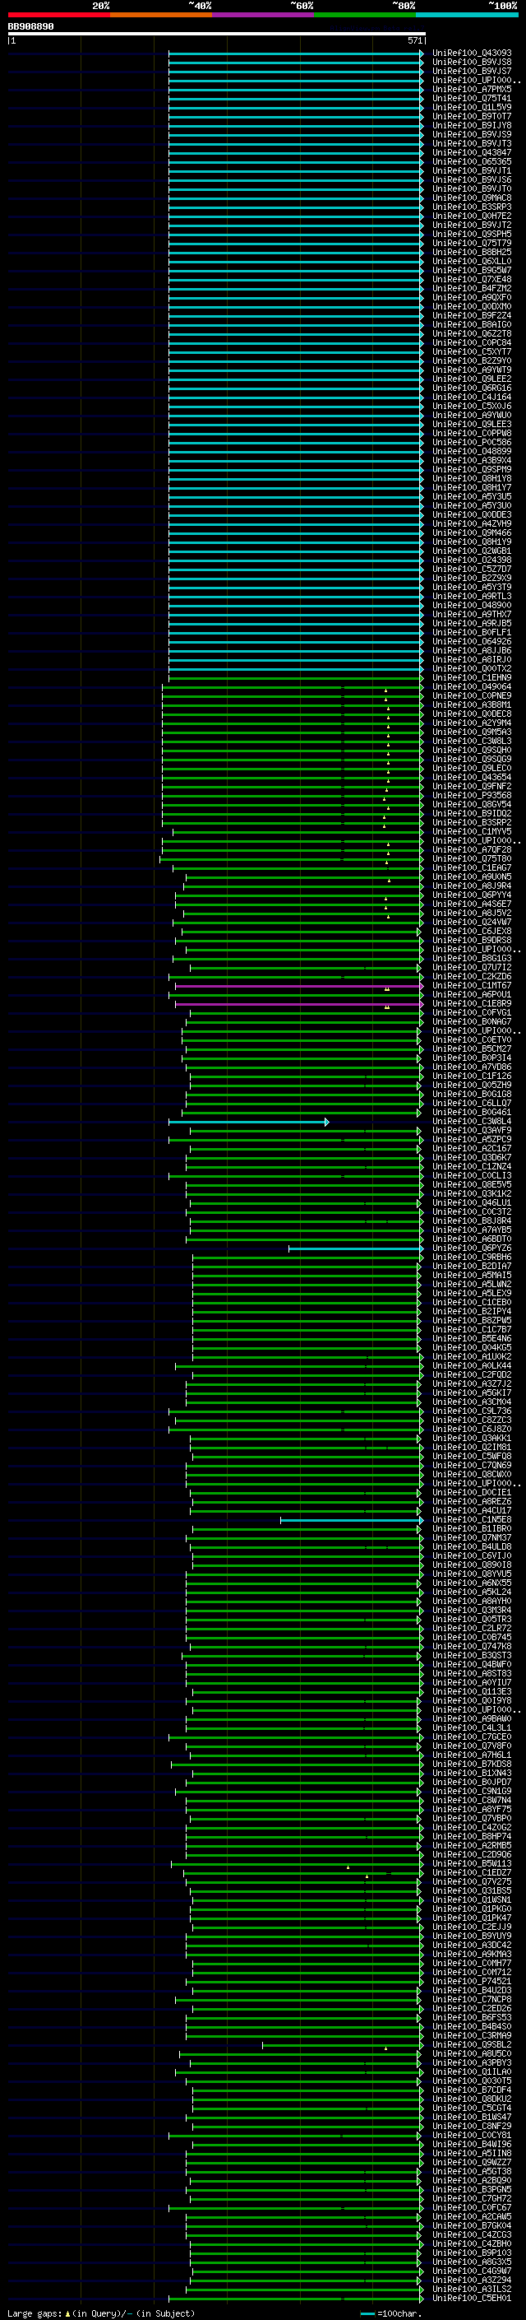Click the white query bar spanning 1 to 571
This screenshot has height=2320, width=526.
[217, 33]
